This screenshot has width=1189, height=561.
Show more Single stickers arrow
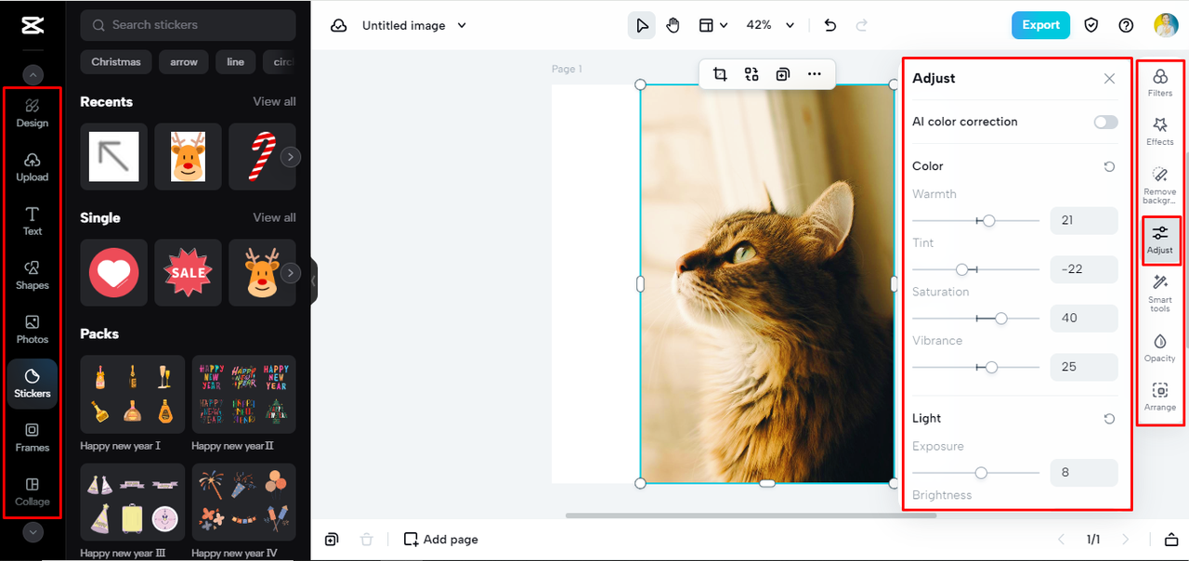tap(291, 273)
